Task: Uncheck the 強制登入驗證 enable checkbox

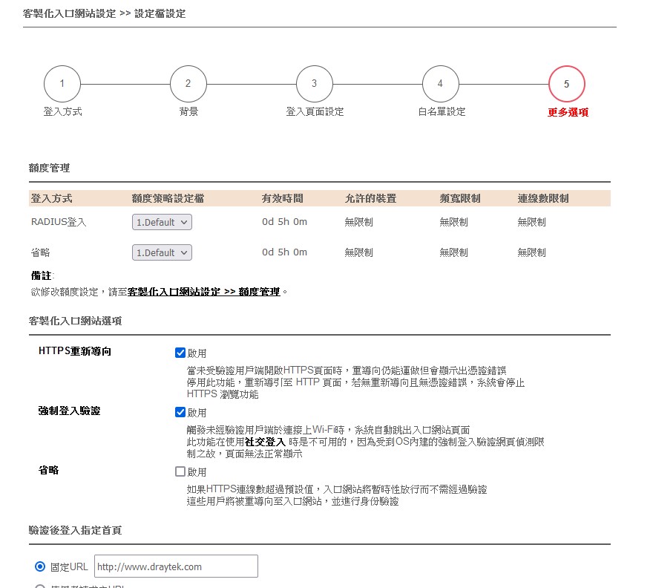Action: click(180, 412)
